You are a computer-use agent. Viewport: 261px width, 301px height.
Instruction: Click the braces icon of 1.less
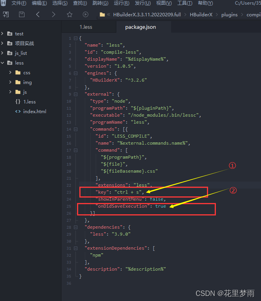point(18,102)
